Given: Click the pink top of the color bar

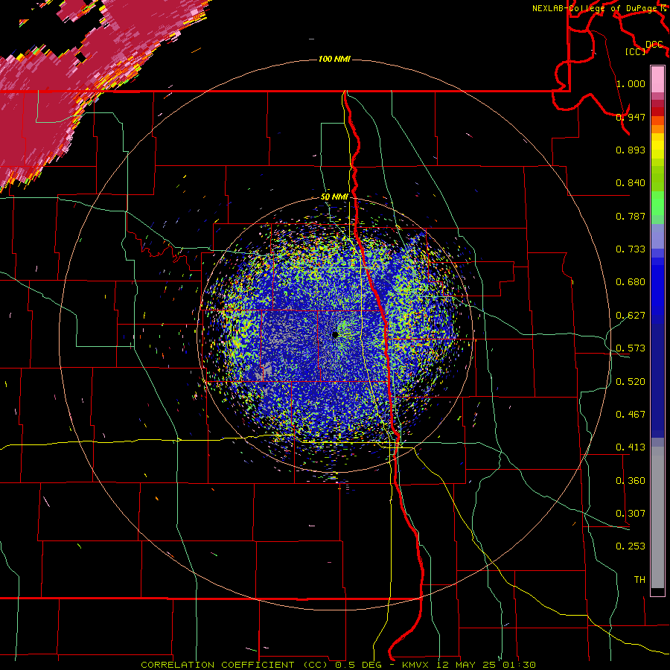Looking at the screenshot, I should [x=657, y=80].
